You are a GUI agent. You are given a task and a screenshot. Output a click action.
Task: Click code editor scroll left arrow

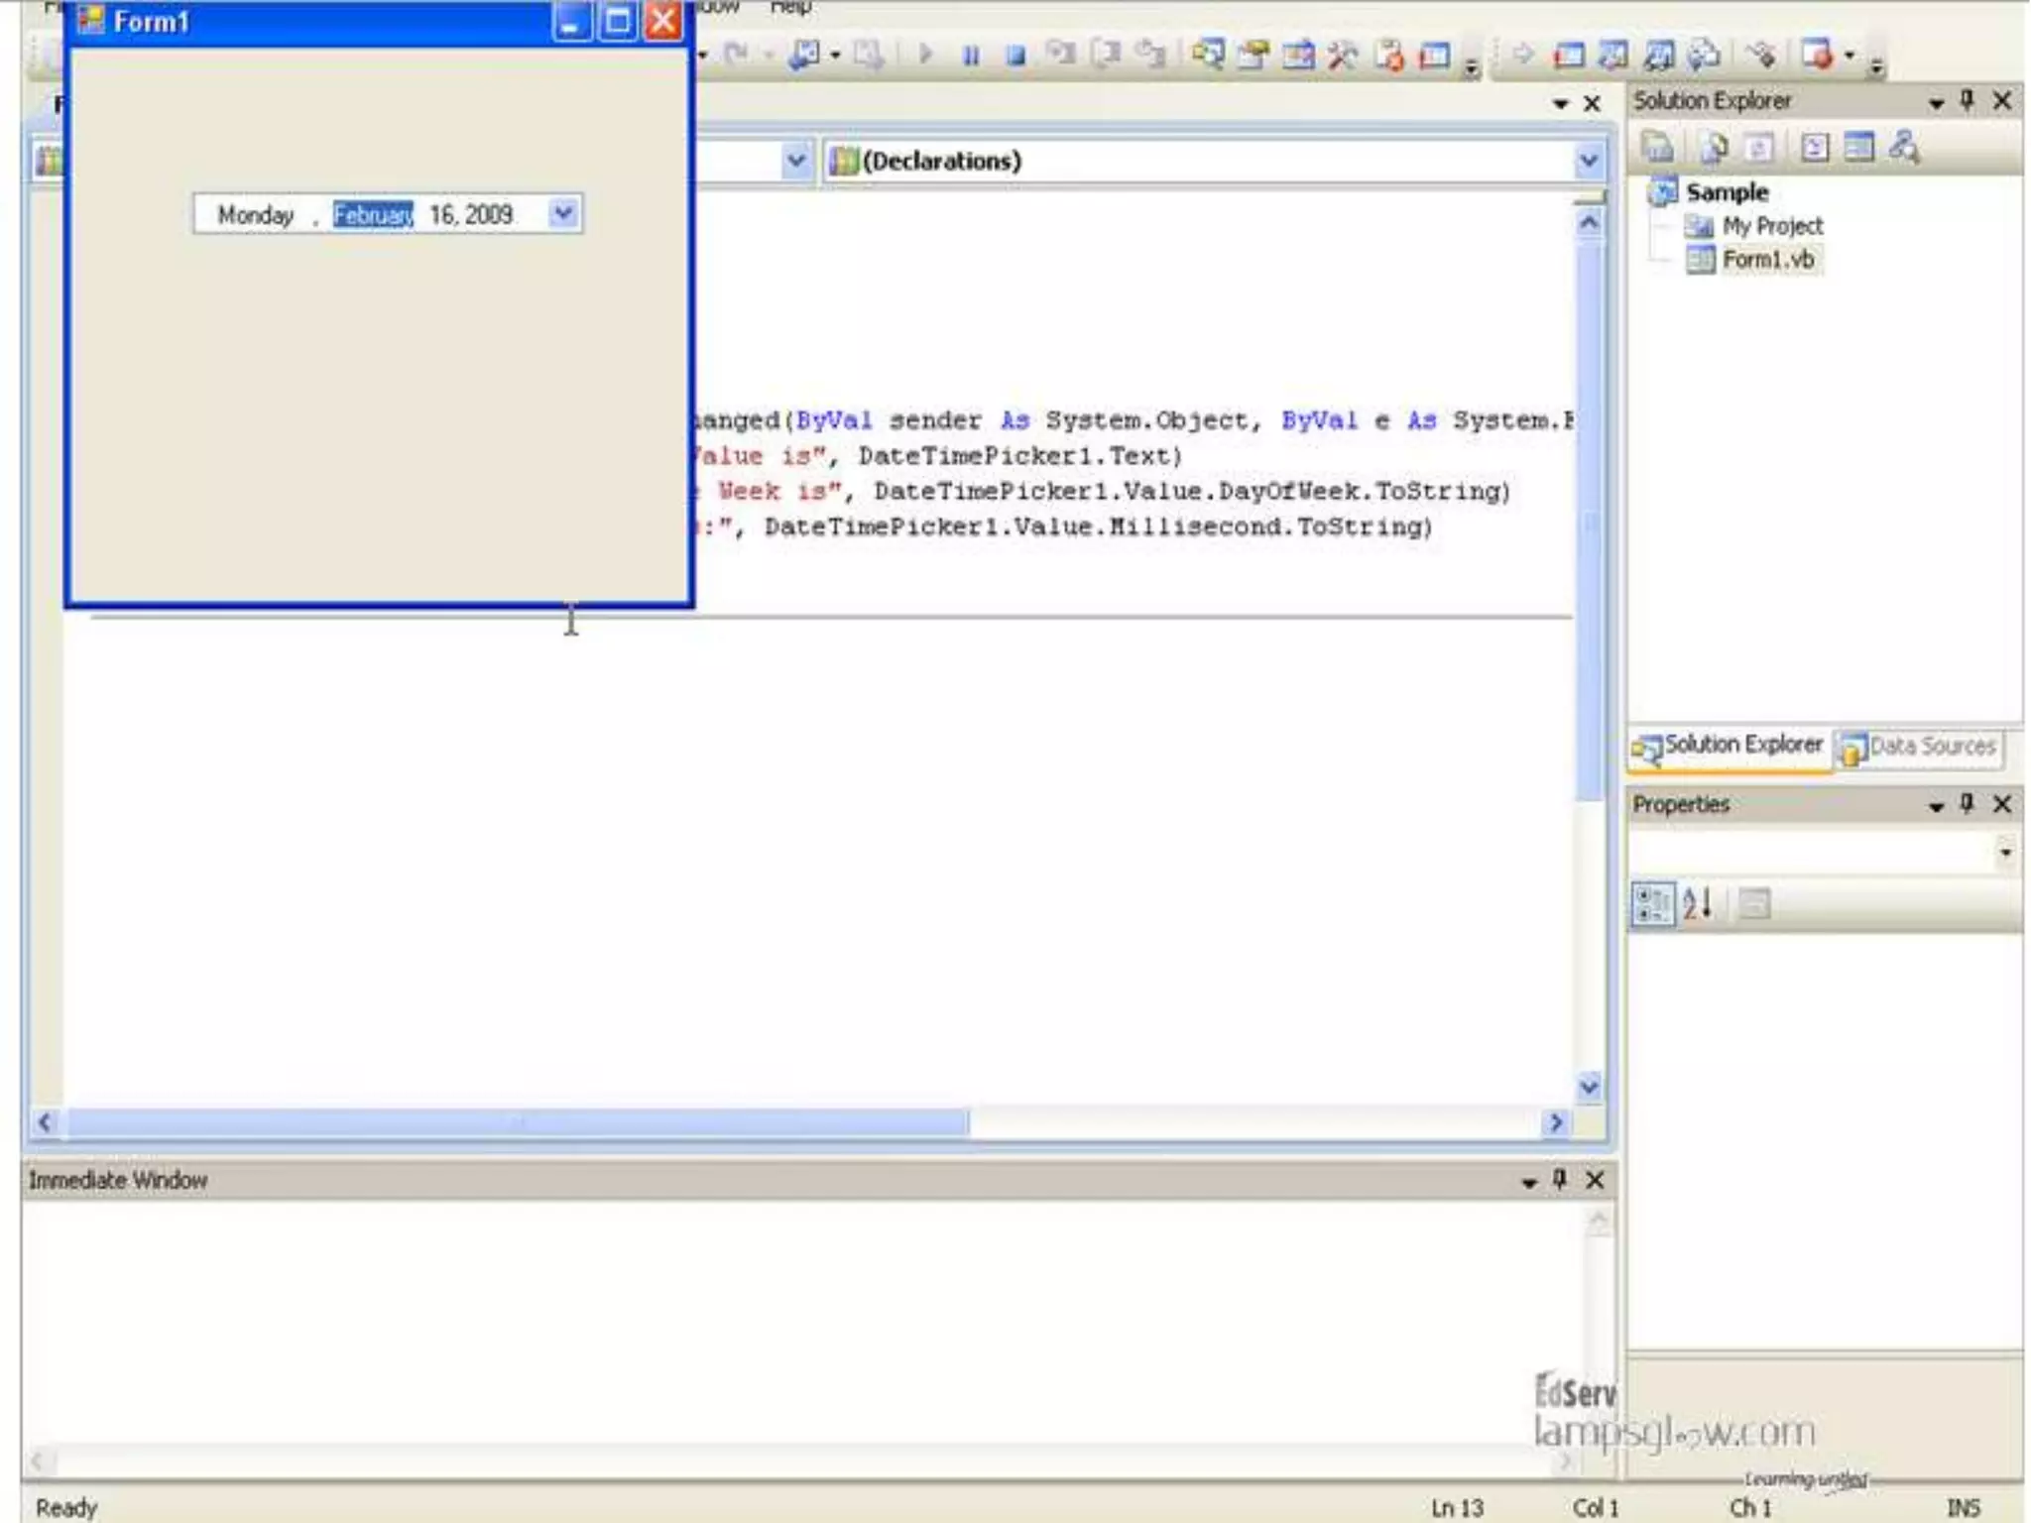(x=45, y=1122)
